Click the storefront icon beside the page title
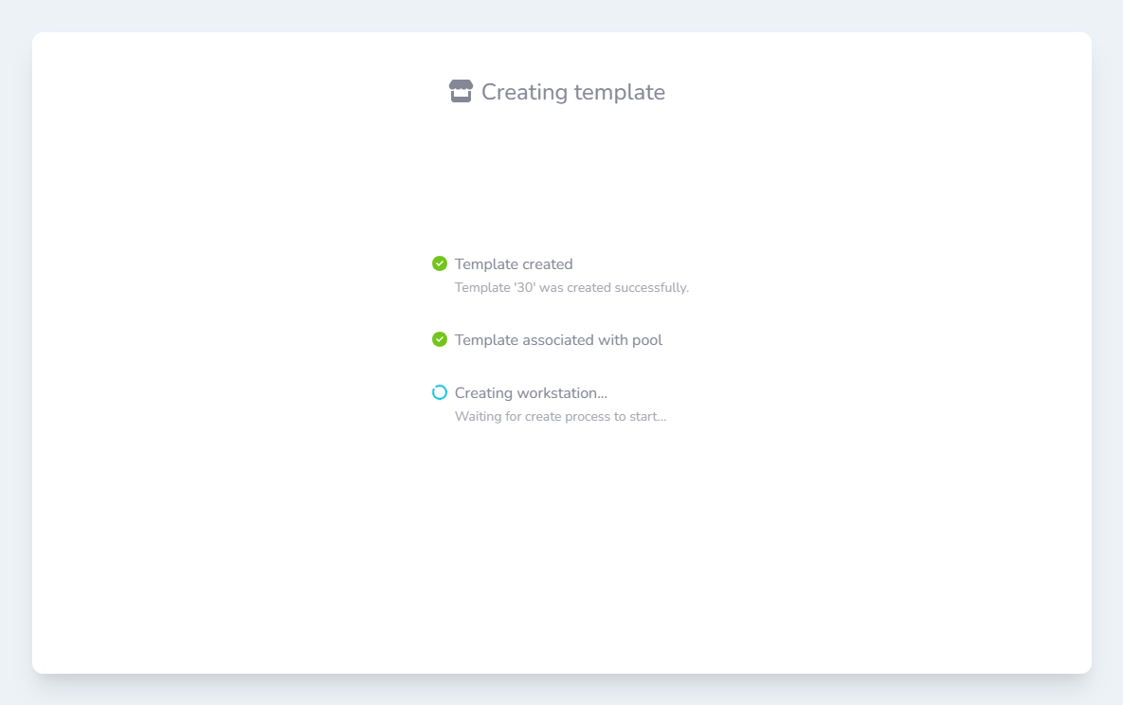The height and width of the screenshot is (705, 1123). click(x=461, y=92)
